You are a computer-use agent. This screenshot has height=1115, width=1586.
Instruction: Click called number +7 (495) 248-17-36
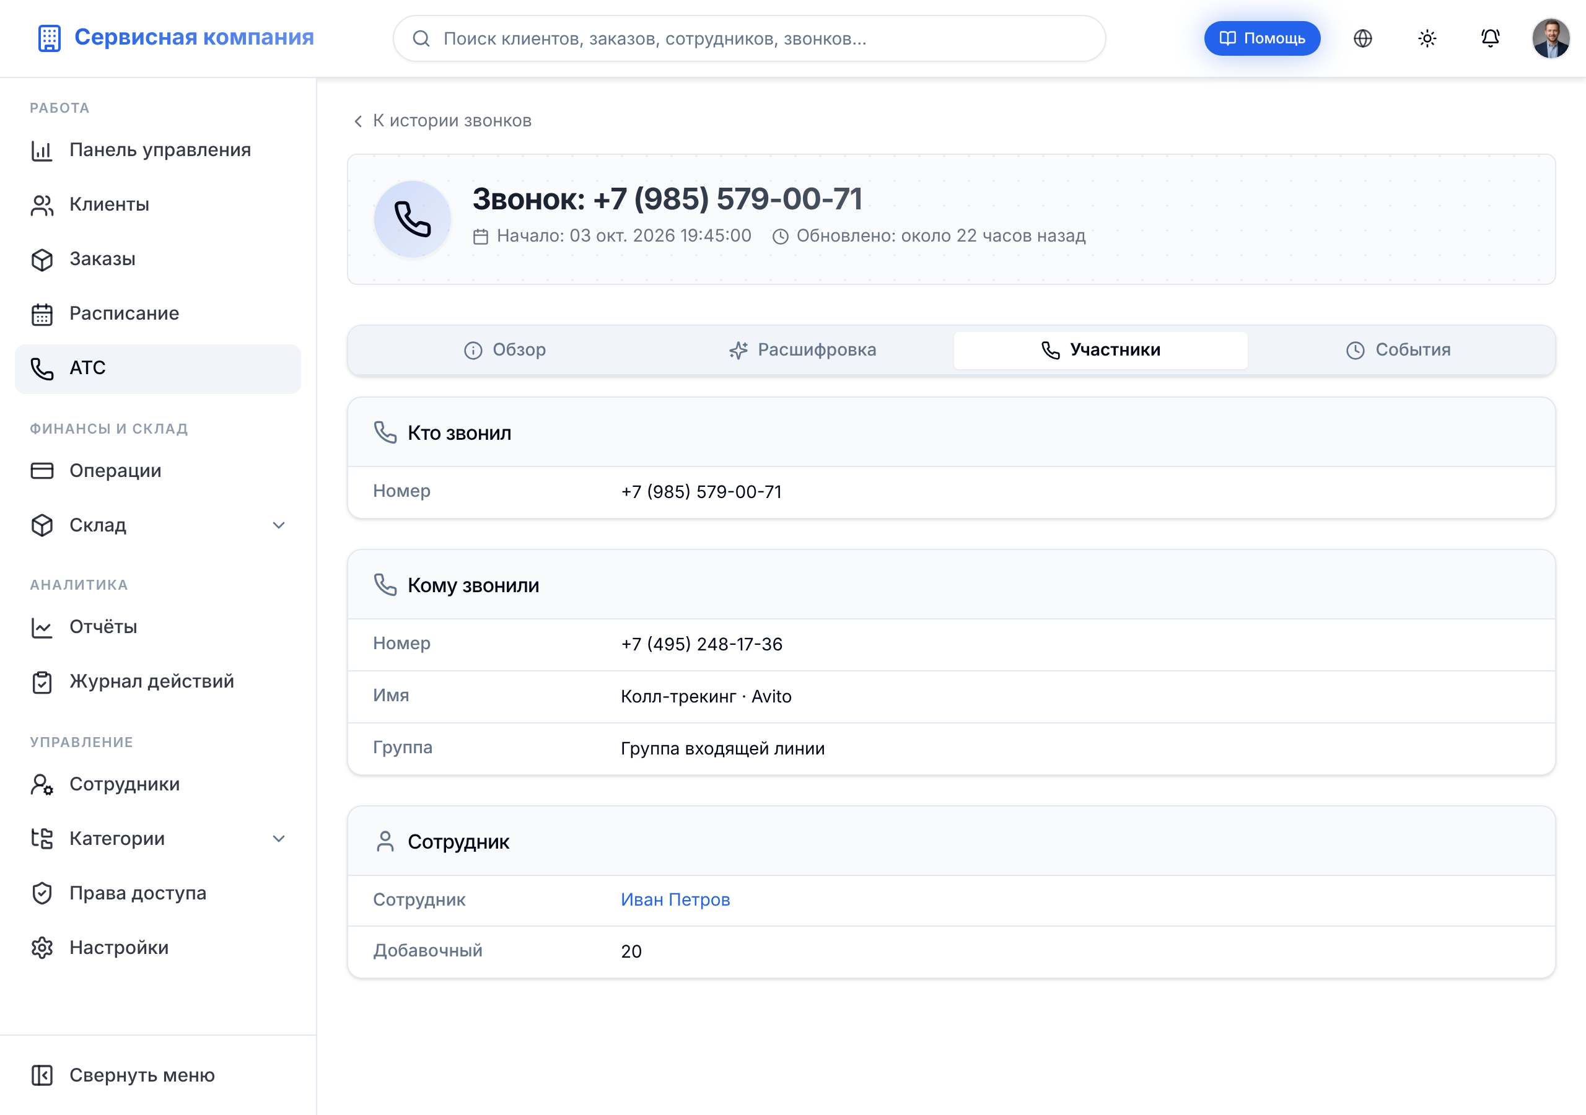701,644
